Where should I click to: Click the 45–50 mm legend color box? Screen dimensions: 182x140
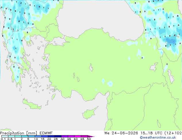[x=84, y=136]
